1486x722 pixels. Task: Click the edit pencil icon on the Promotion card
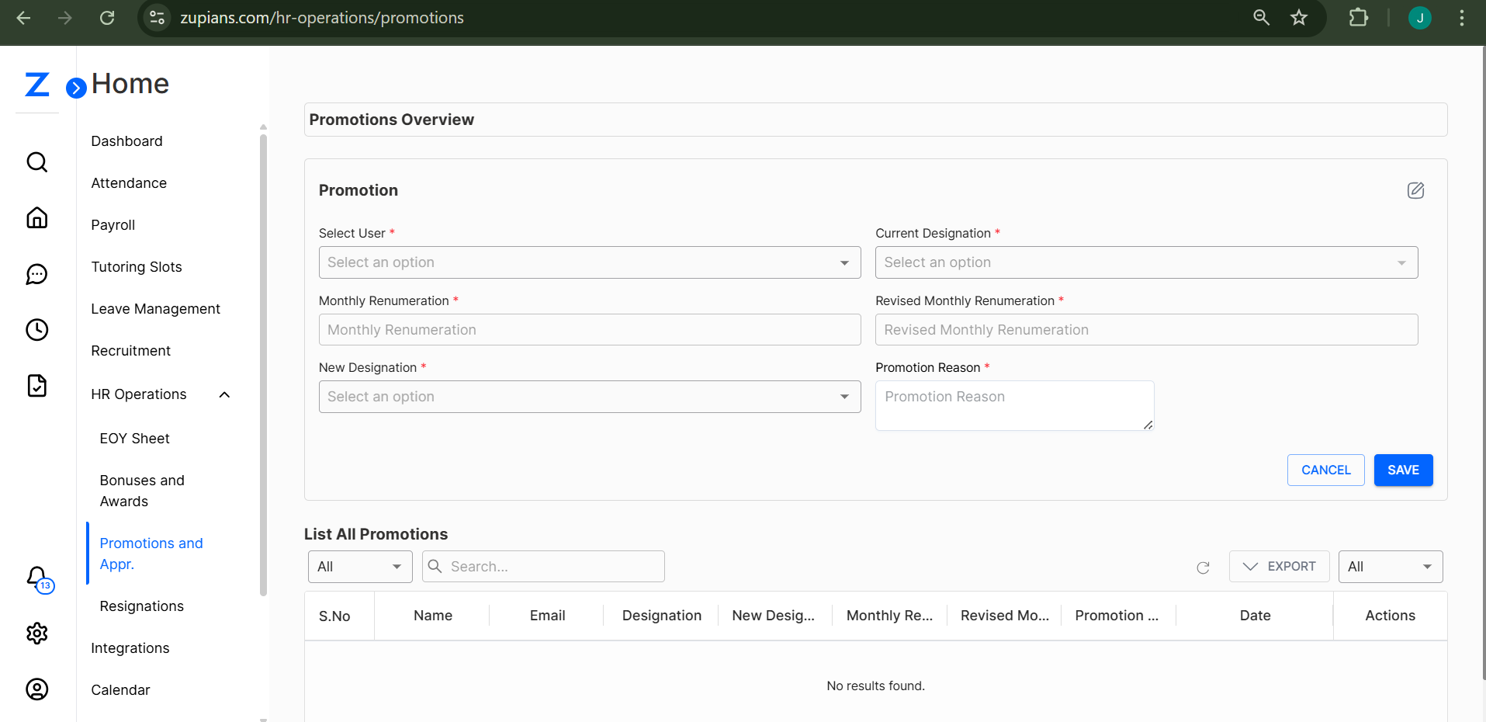[x=1415, y=190]
